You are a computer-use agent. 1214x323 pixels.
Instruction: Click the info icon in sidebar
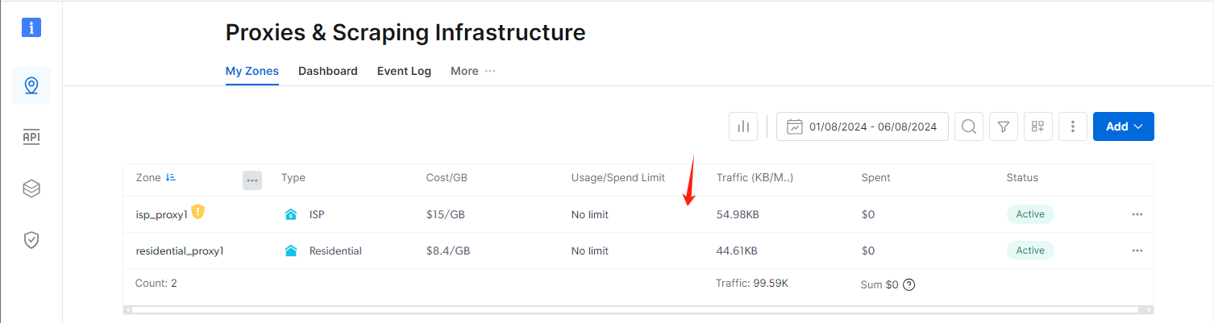coord(31,27)
